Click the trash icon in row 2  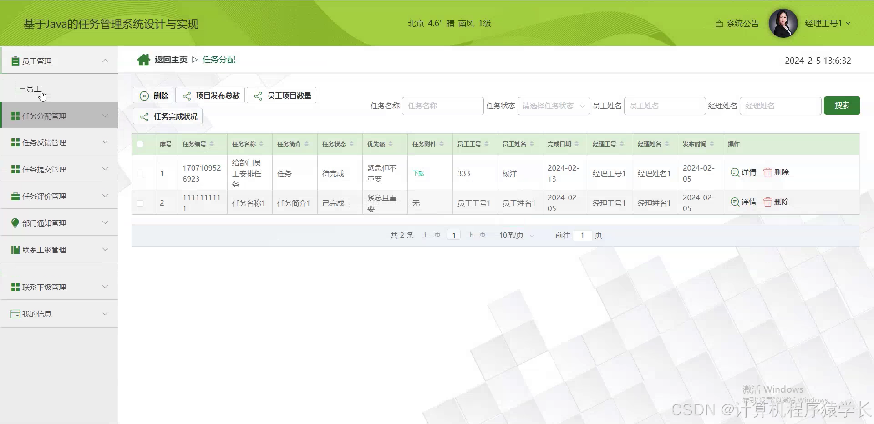click(x=768, y=202)
